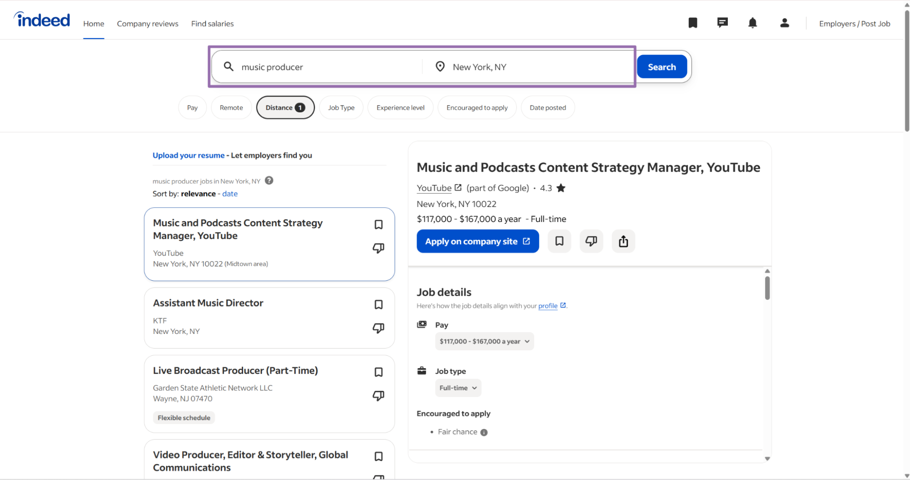Image resolution: width=910 pixels, height=480 pixels.
Task: Open the Date posted filter
Action: point(548,107)
